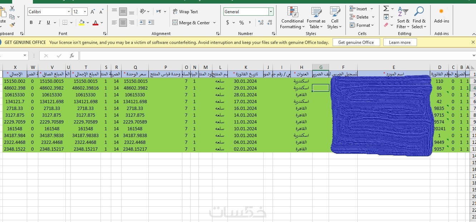Increase font size with the large A

93,12
